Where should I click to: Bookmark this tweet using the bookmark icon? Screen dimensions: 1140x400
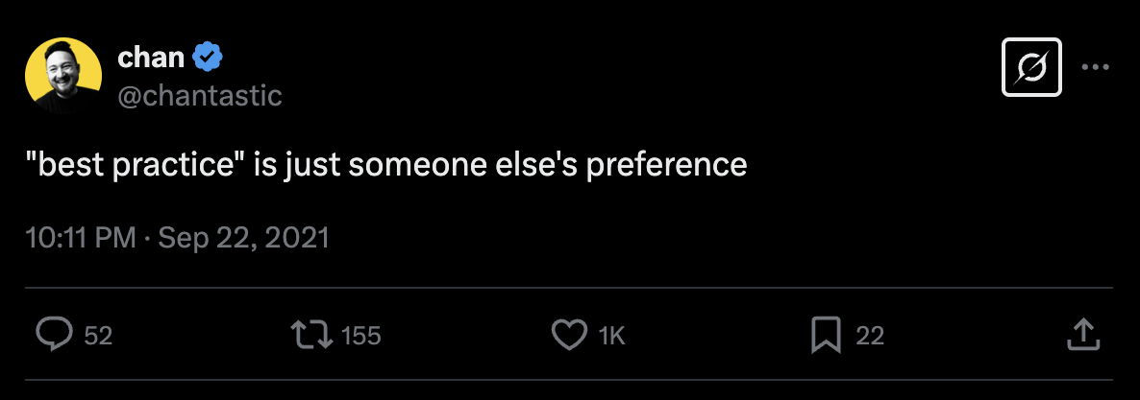pyautogui.click(x=826, y=335)
